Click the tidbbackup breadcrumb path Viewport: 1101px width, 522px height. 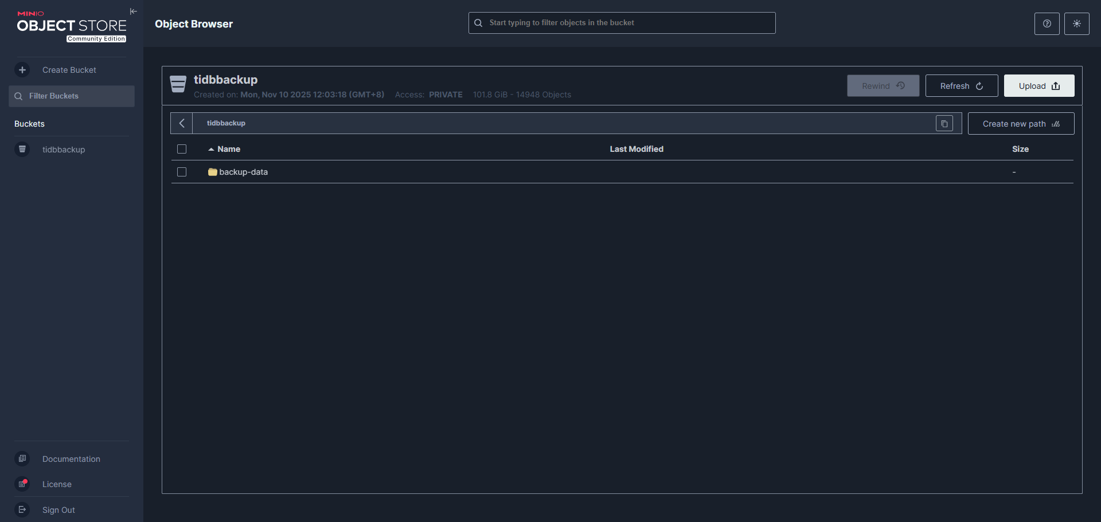tap(226, 123)
